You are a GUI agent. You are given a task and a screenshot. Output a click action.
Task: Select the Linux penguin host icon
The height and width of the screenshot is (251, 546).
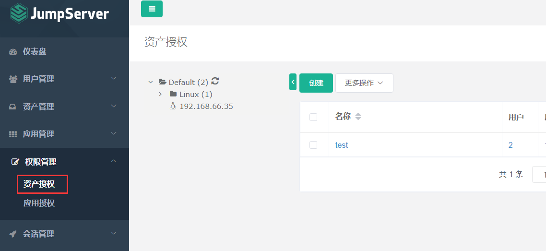point(173,106)
